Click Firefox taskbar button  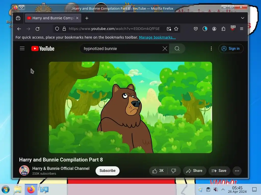[x=31, y=189]
